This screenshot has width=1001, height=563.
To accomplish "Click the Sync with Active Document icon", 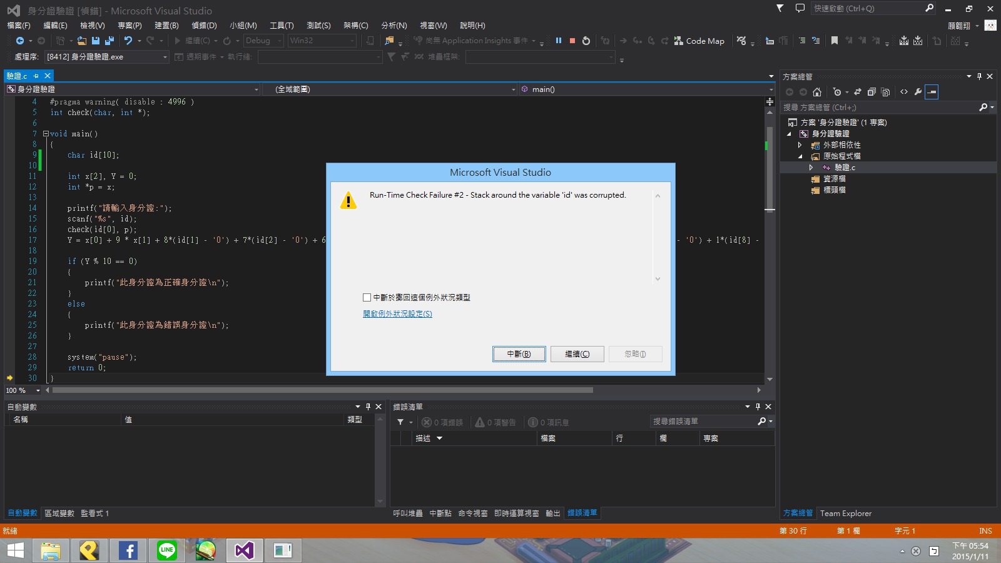I will click(x=858, y=92).
